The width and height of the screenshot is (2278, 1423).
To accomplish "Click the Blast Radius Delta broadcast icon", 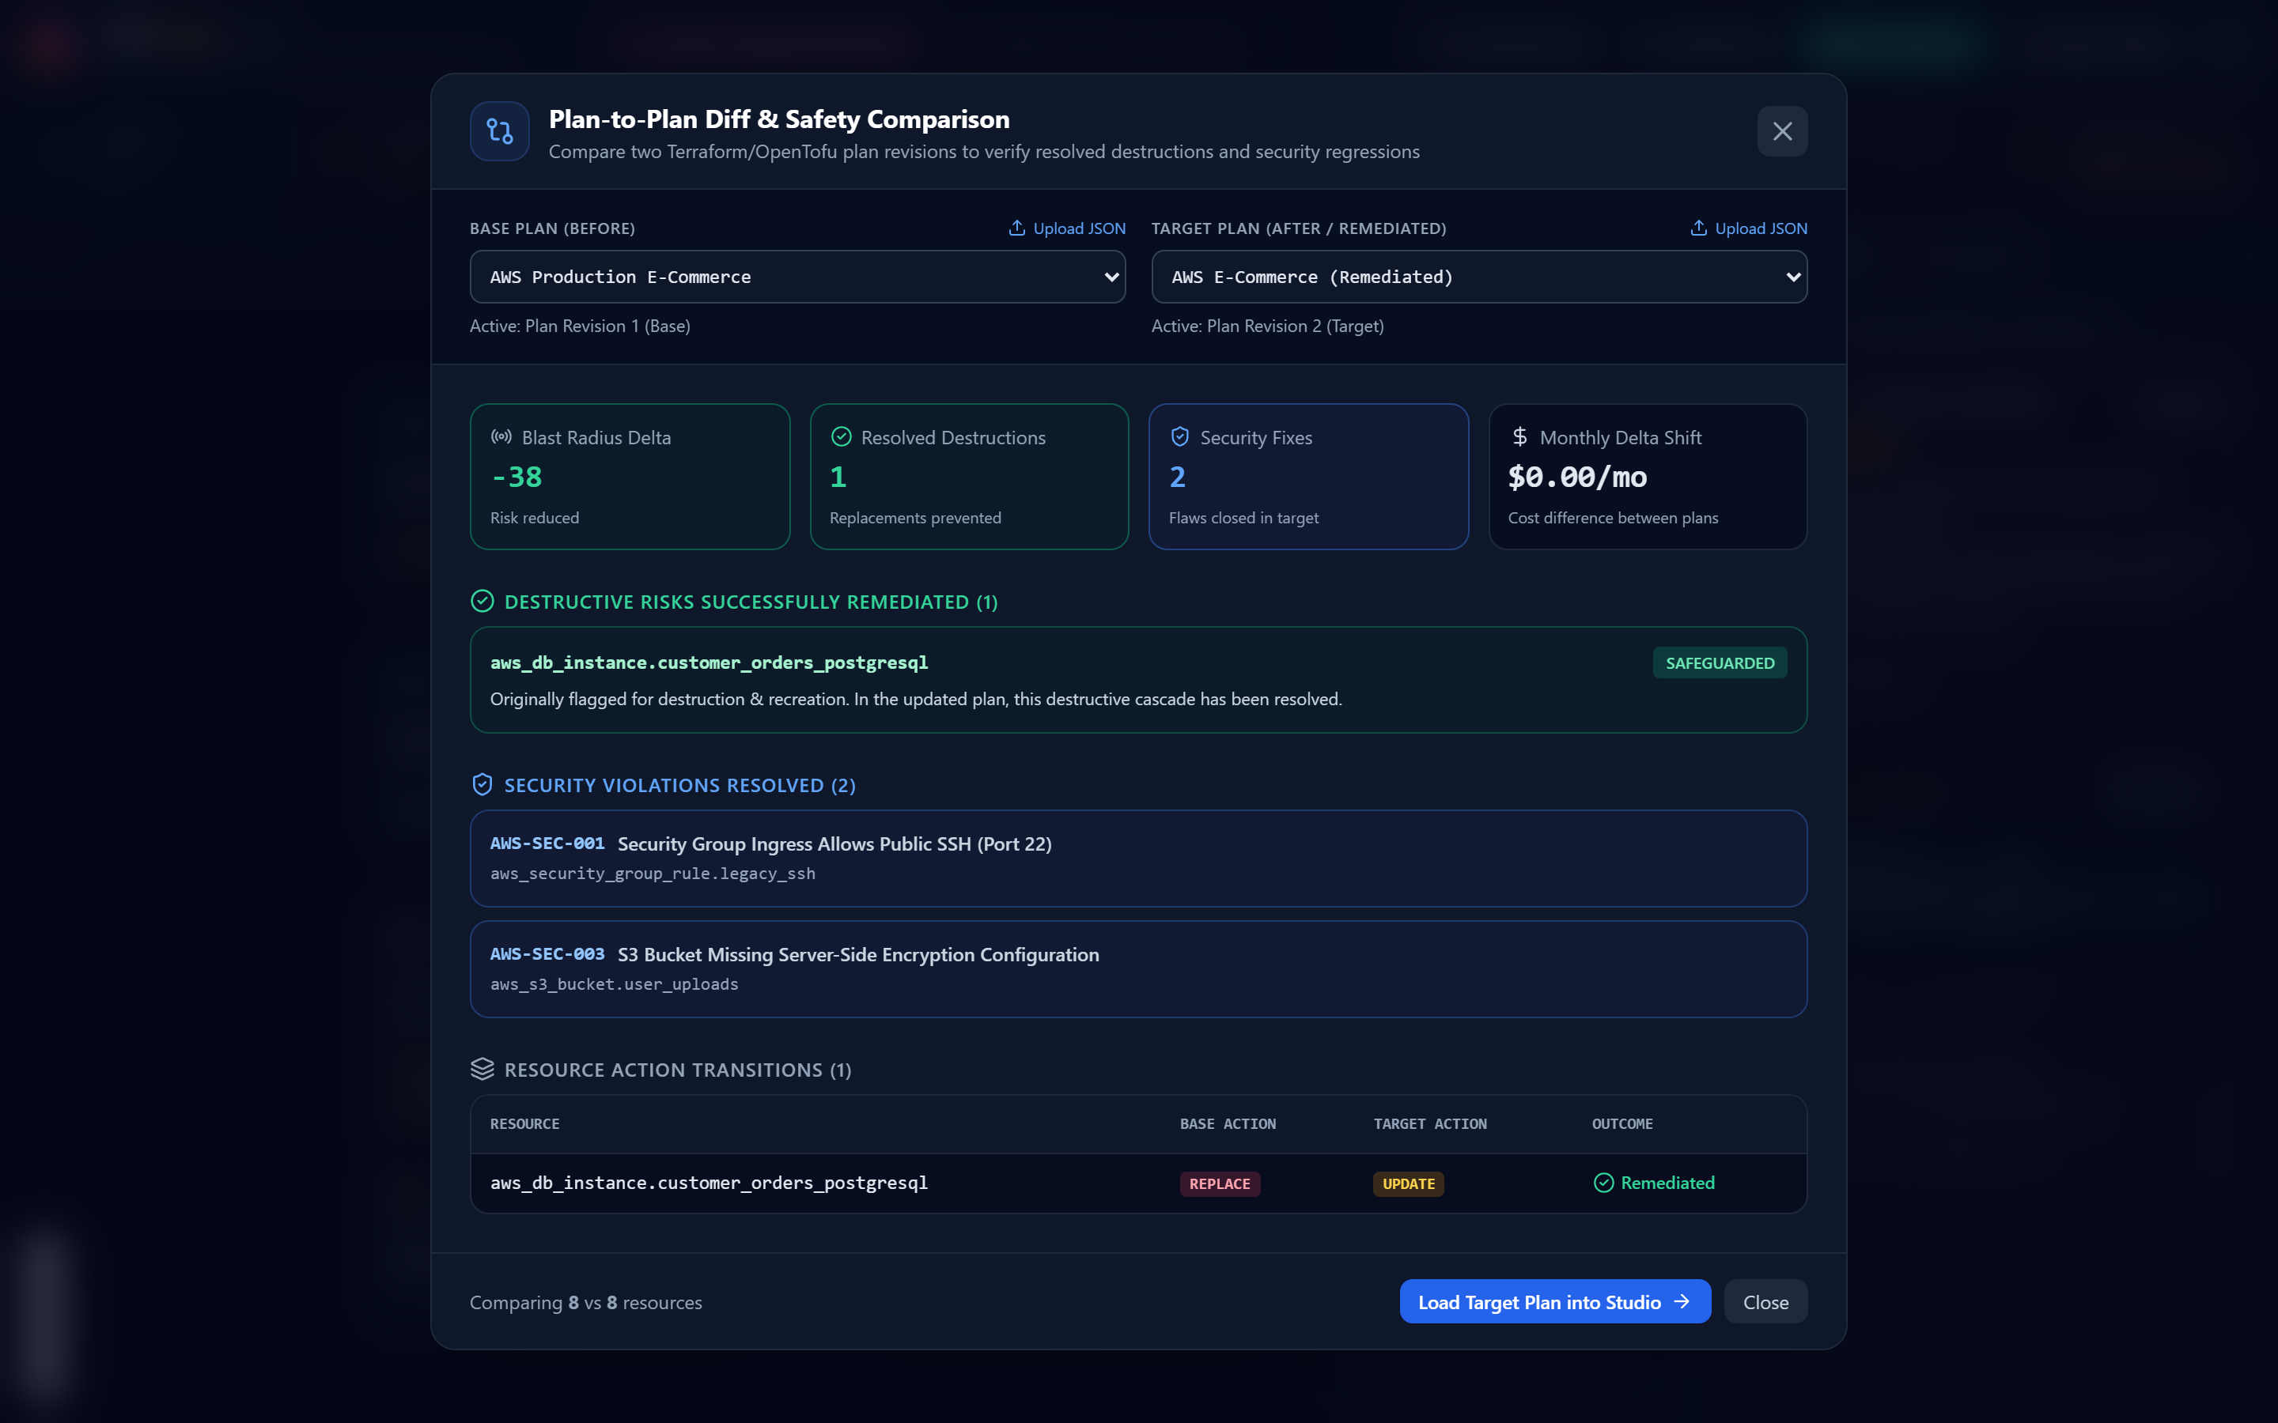I will pyautogui.click(x=501, y=436).
